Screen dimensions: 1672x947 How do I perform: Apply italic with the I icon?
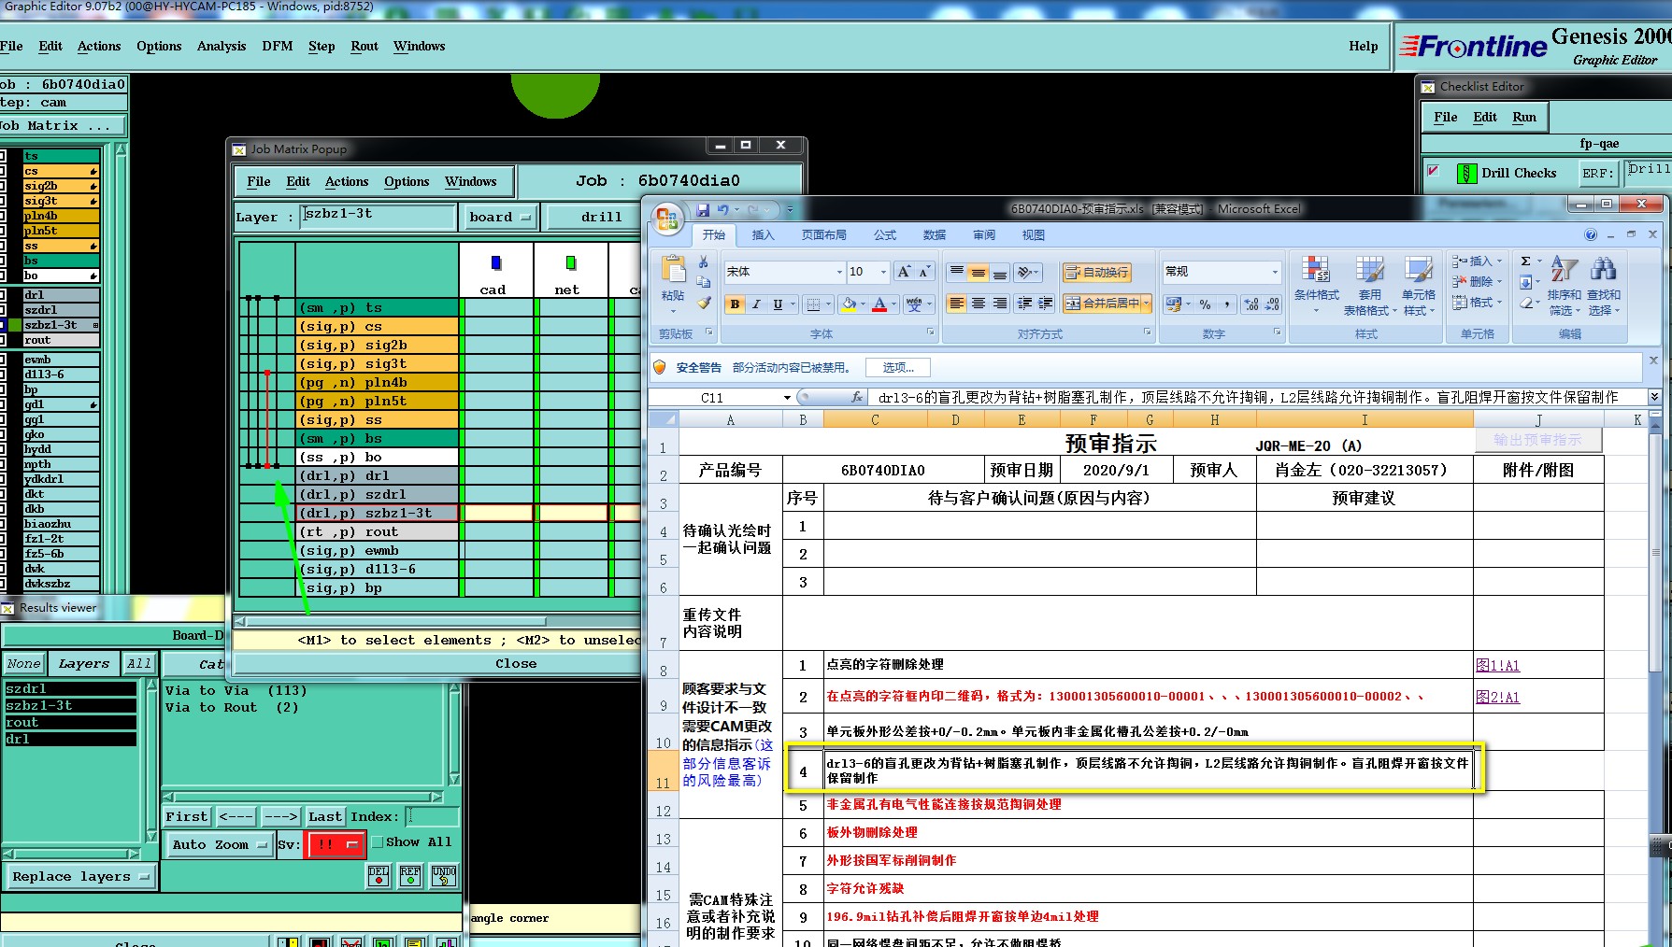tap(756, 304)
